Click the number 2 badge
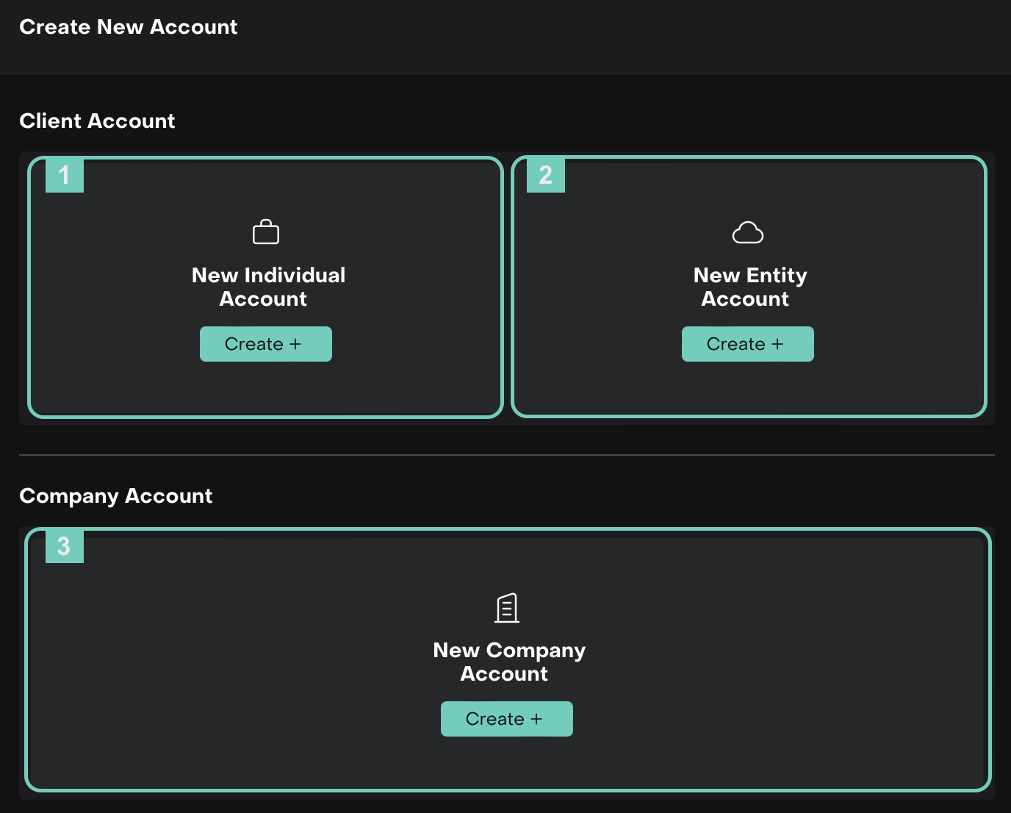The width and height of the screenshot is (1011, 813). tap(546, 175)
